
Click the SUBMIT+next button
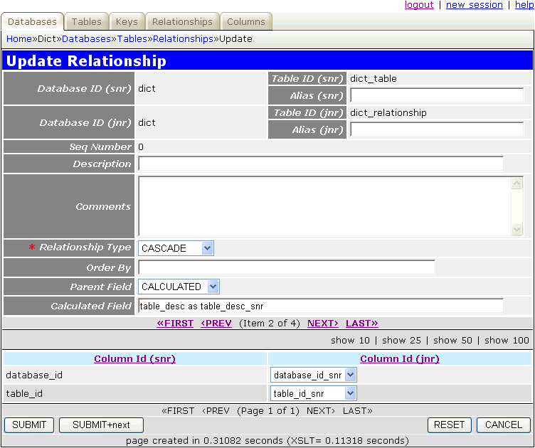click(x=101, y=425)
